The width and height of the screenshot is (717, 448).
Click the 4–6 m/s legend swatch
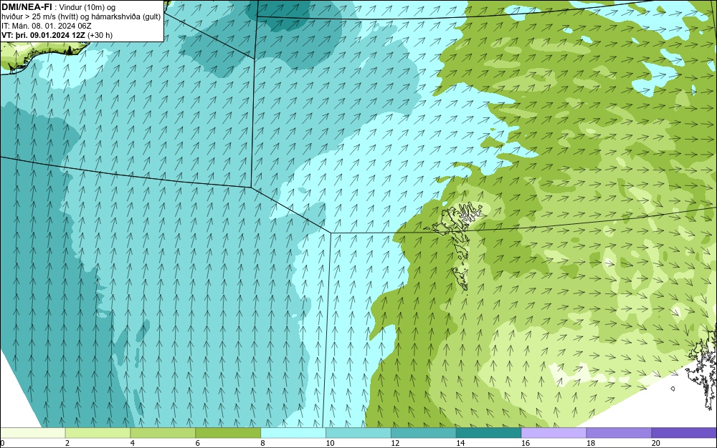[163, 432]
